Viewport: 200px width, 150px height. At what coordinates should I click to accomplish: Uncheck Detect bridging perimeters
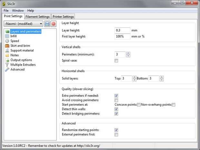[116, 113]
